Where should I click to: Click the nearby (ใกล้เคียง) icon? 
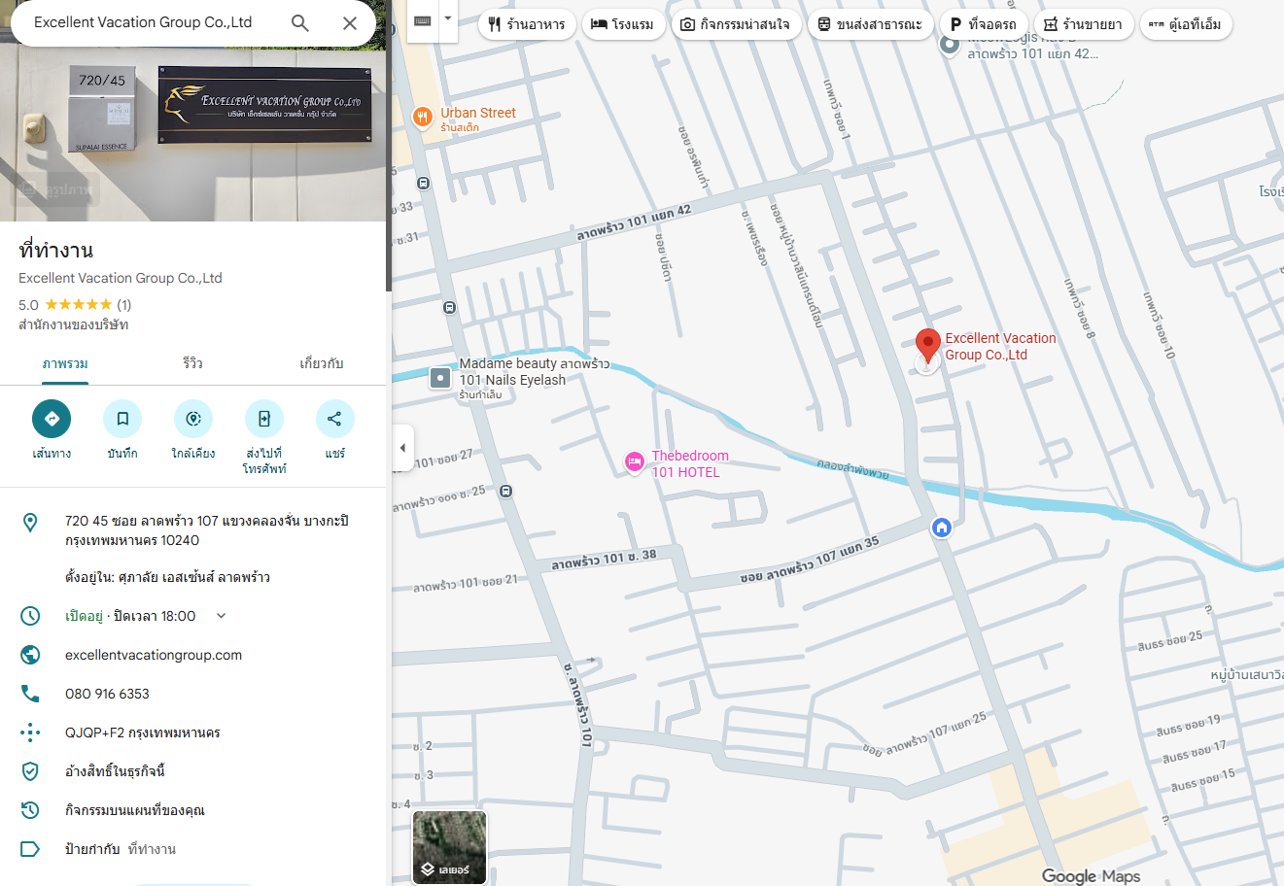tap(193, 419)
